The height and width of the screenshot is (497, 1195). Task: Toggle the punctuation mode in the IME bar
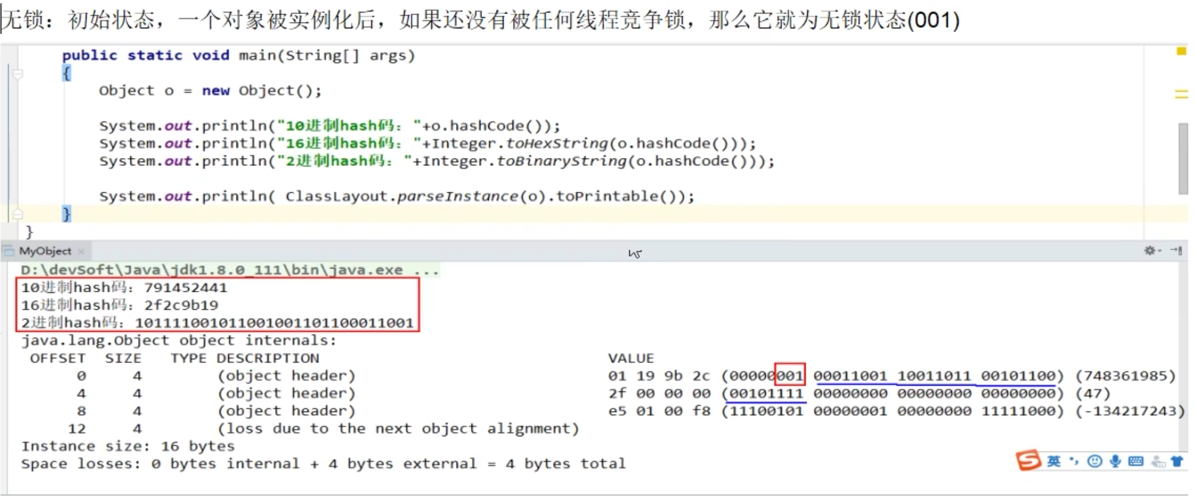coord(1074,462)
